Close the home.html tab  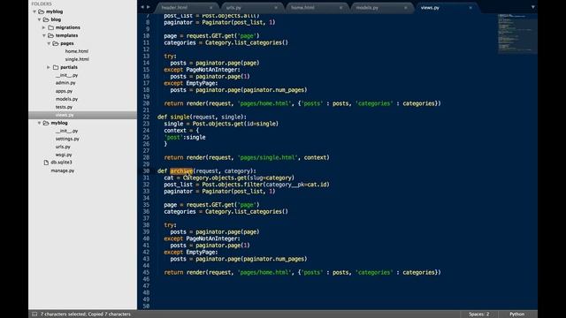[x=340, y=8]
